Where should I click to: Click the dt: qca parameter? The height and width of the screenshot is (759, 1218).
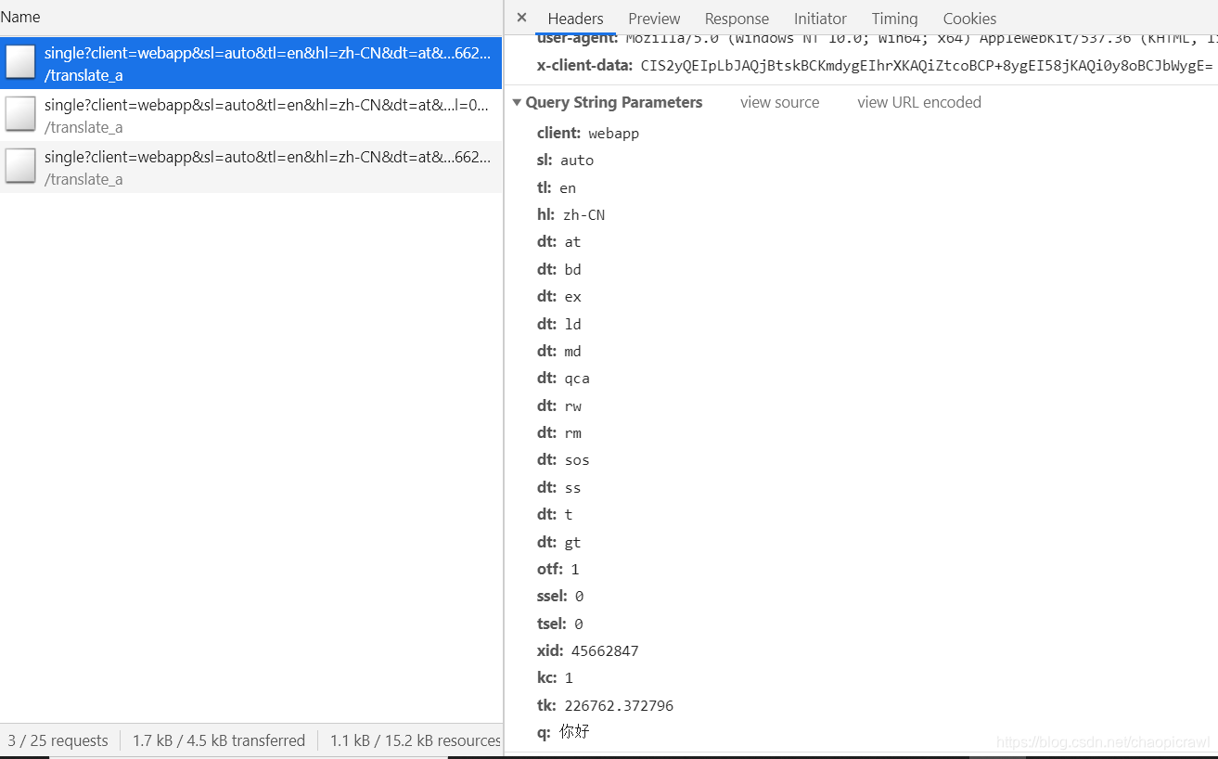(563, 378)
